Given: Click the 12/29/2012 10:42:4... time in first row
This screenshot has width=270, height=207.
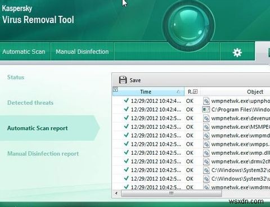Looking at the screenshot, I should click(x=156, y=101).
